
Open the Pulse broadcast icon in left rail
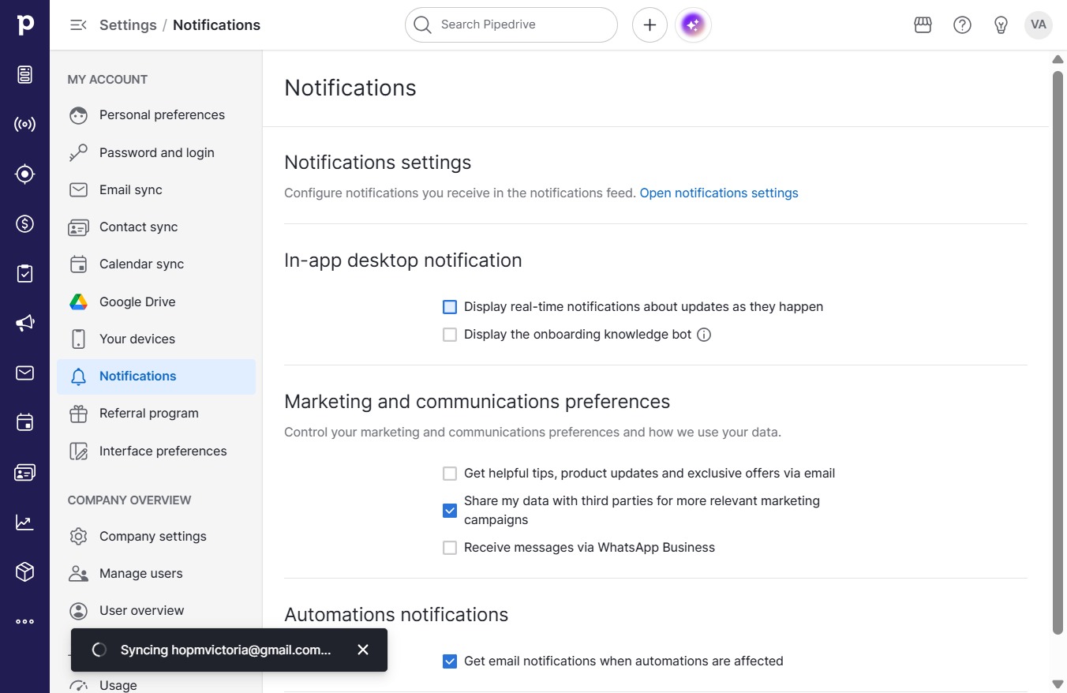coord(25,124)
